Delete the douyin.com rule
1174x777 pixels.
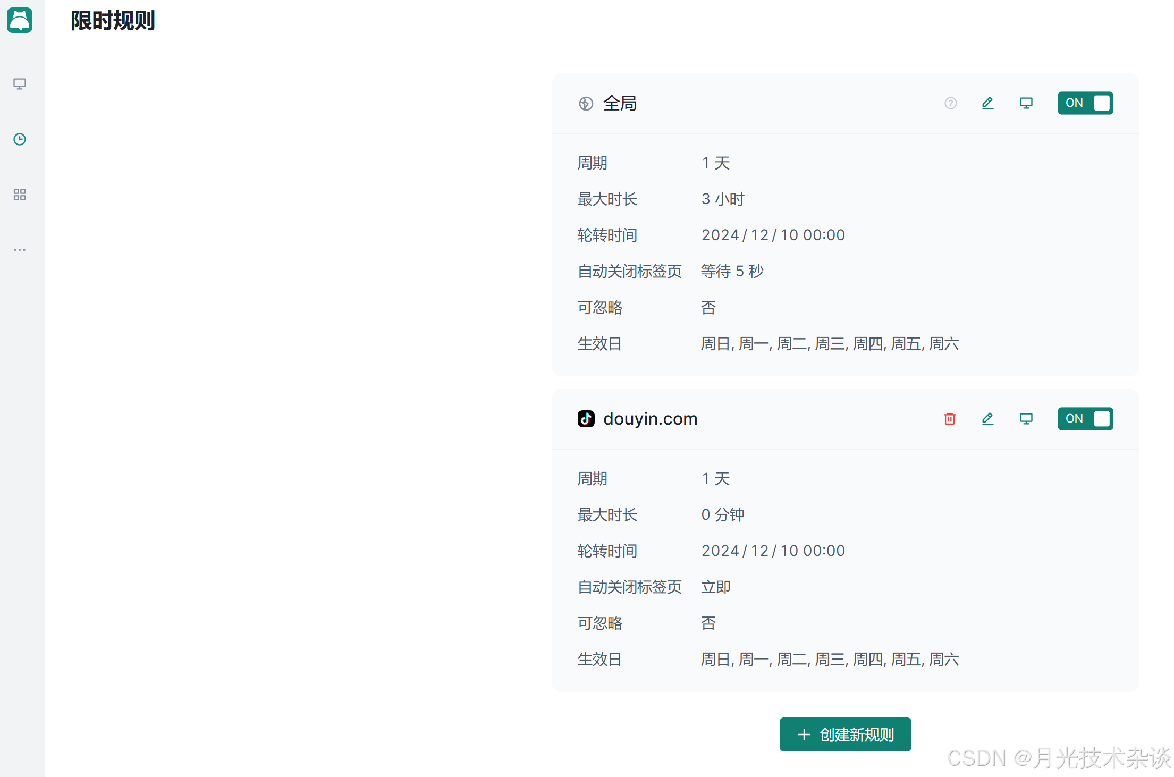(949, 419)
